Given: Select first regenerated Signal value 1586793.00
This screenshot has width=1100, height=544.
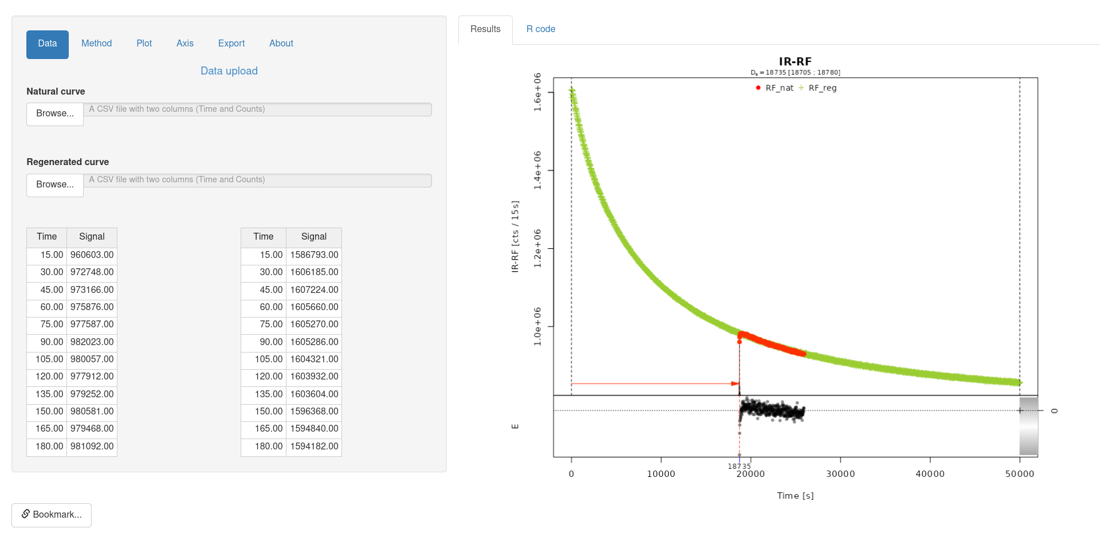Looking at the screenshot, I should coord(314,255).
